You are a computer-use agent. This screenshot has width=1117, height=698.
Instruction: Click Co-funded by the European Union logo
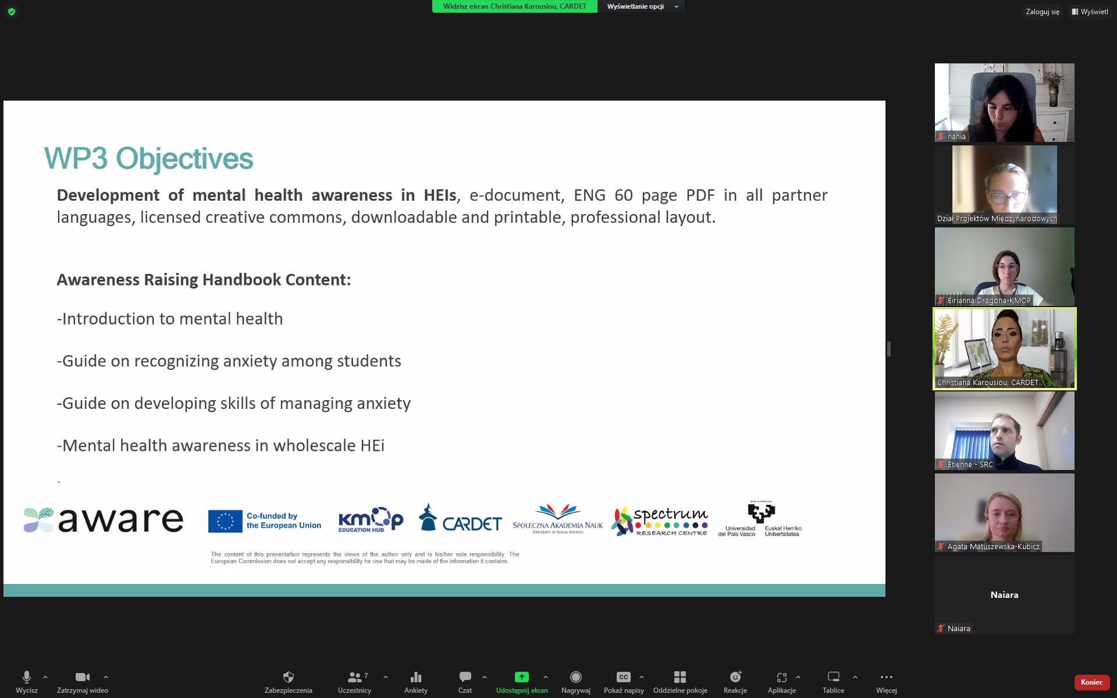click(265, 521)
